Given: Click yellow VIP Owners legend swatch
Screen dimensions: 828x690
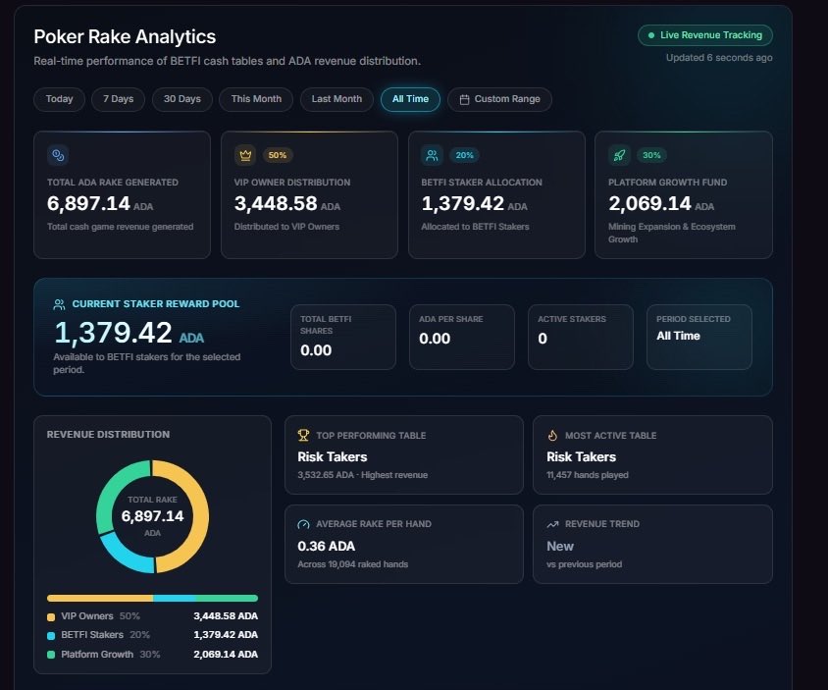Looking at the screenshot, I should click(51, 617).
